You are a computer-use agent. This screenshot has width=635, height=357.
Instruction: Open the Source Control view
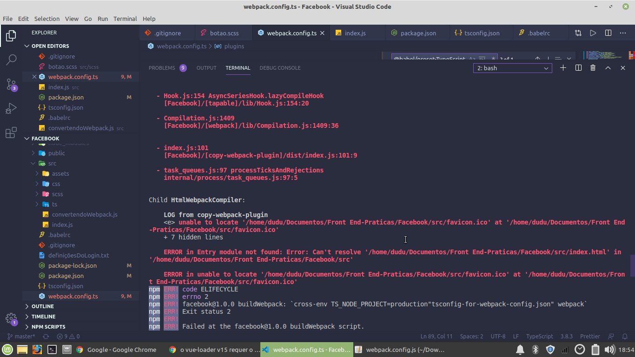[x=11, y=84]
